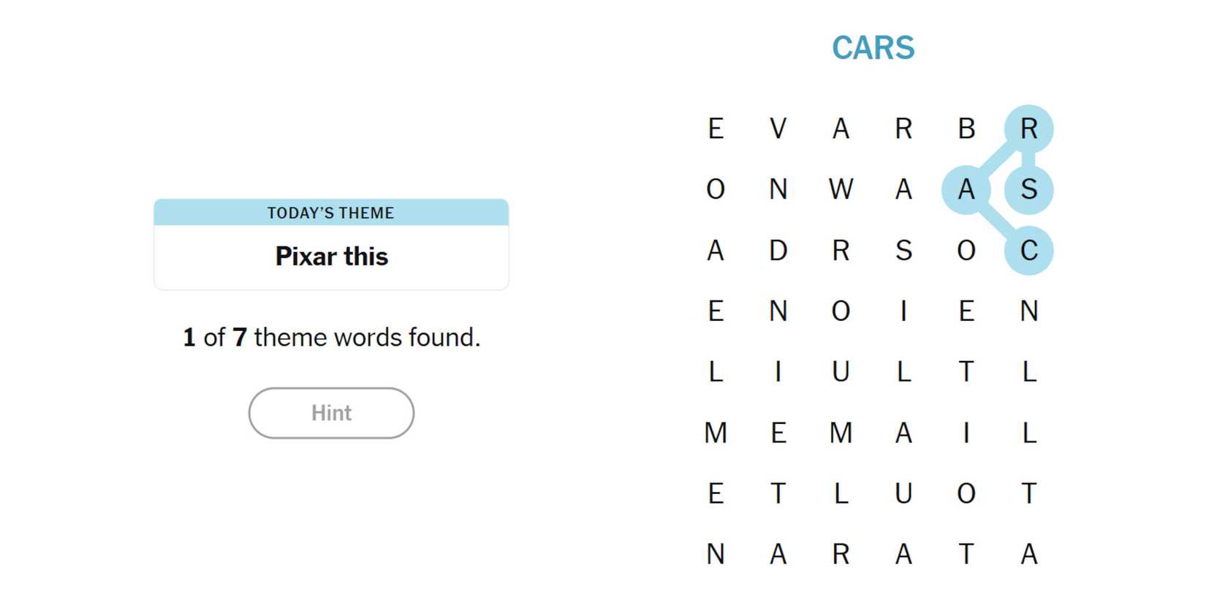Screen dimensions: 1206x603
Task: Tap the highlighted A letter tile
Action: pyautogui.click(x=966, y=189)
